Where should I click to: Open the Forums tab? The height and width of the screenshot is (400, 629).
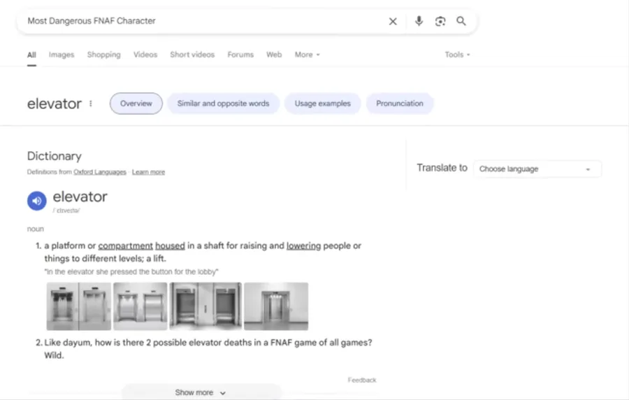[240, 55]
